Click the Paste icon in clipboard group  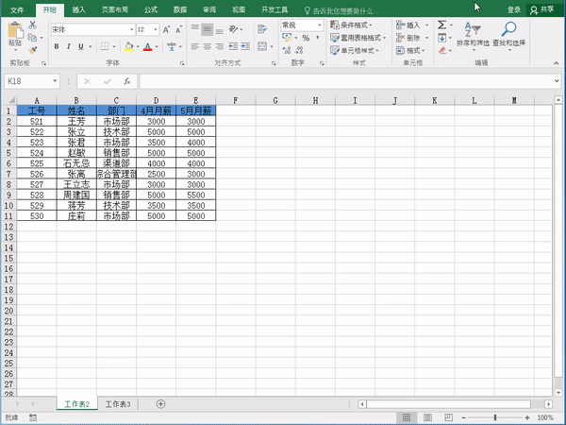[x=14, y=34]
